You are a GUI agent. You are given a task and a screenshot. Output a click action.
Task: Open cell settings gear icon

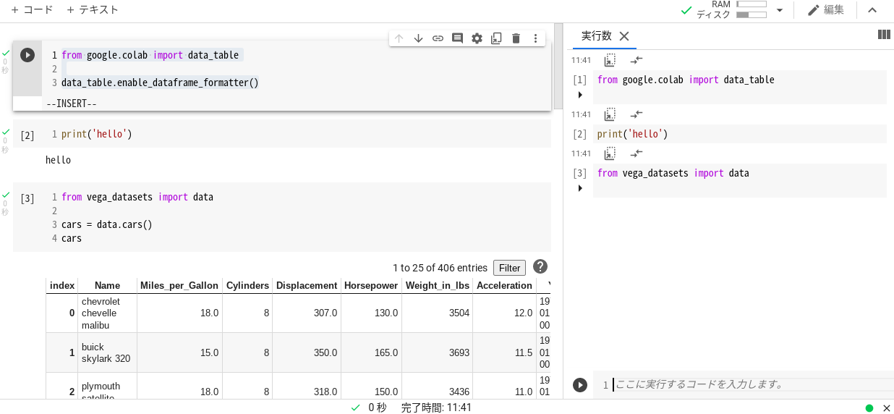pyautogui.click(x=477, y=38)
